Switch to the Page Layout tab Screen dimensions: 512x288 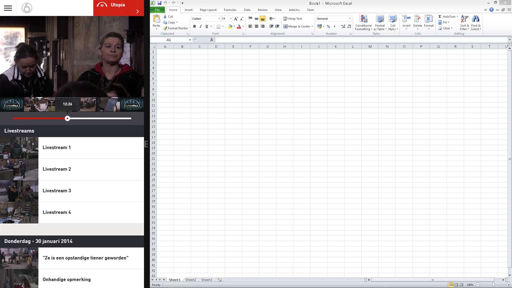(x=208, y=10)
